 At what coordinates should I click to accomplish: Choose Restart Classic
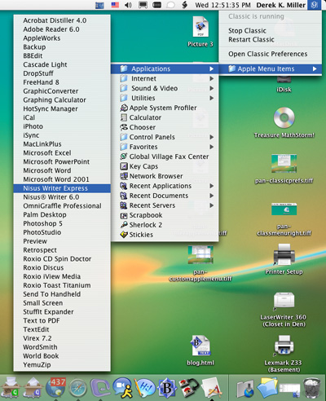(271, 39)
